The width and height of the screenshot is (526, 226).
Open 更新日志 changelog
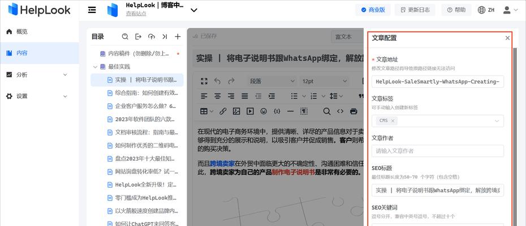pos(415,10)
